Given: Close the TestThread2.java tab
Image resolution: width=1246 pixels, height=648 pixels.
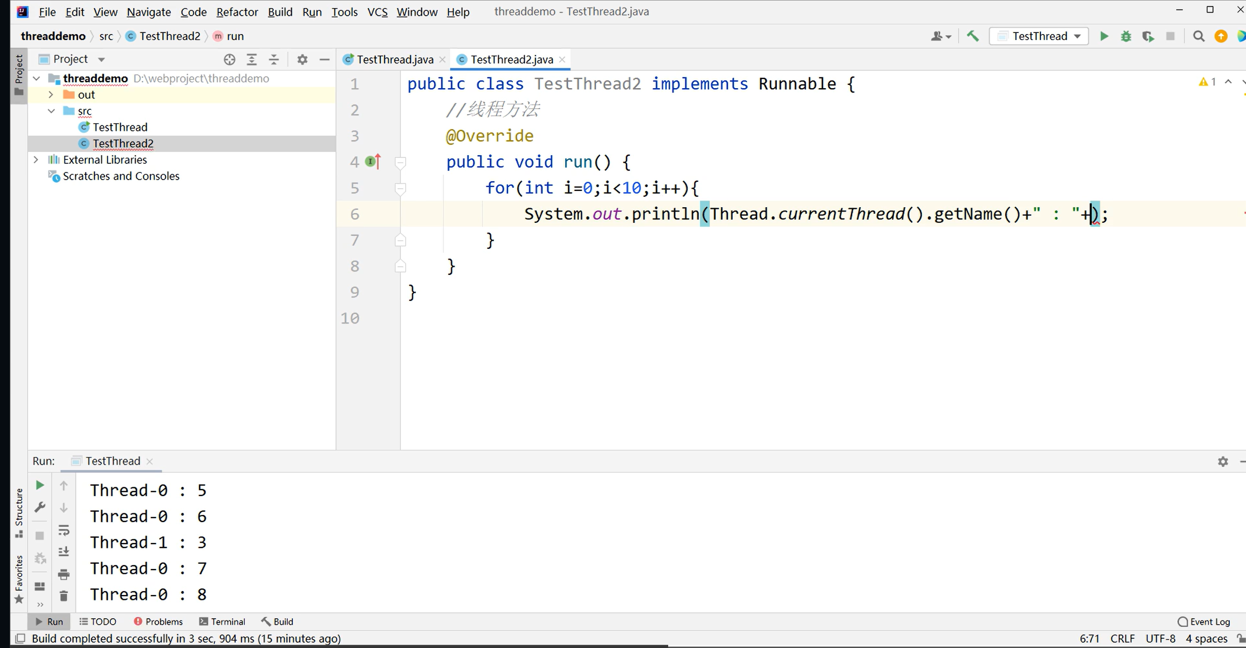Looking at the screenshot, I should [x=562, y=59].
